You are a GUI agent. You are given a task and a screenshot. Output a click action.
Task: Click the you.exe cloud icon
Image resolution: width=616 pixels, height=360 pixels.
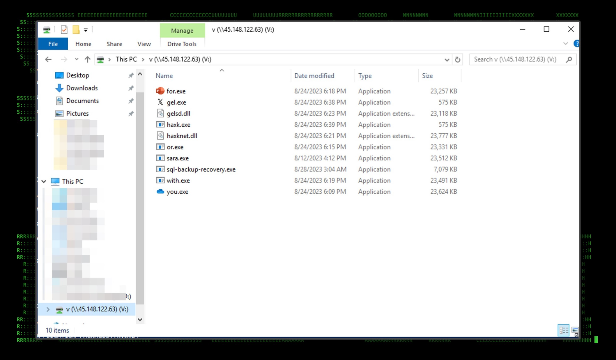pos(160,192)
